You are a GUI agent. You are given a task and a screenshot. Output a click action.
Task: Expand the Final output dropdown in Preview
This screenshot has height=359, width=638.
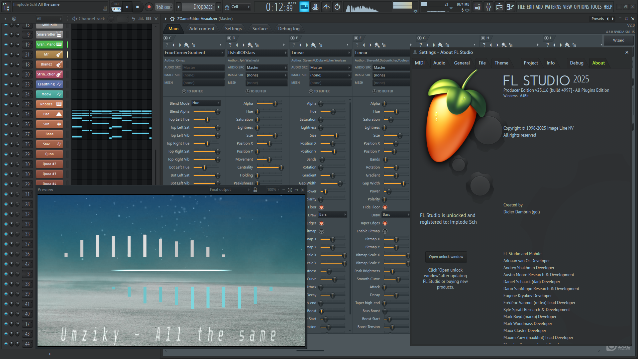point(229,189)
